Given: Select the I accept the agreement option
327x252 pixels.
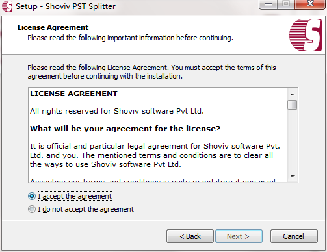Looking at the screenshot, I should [32, 196].
